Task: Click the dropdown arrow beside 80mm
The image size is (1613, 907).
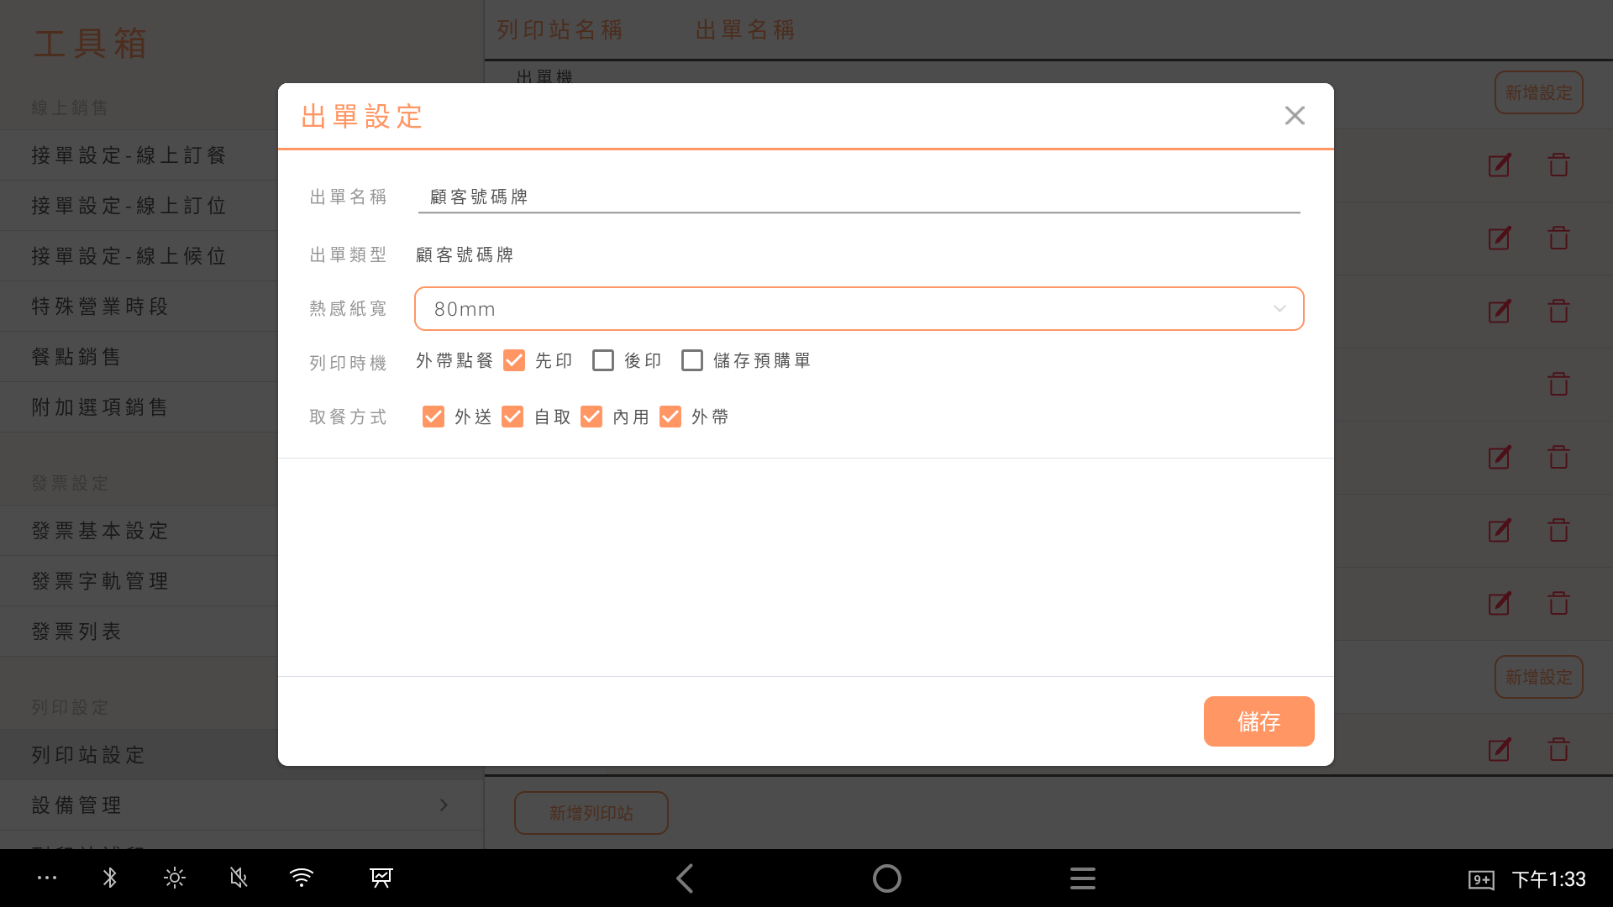Action: pos(1279,309)
